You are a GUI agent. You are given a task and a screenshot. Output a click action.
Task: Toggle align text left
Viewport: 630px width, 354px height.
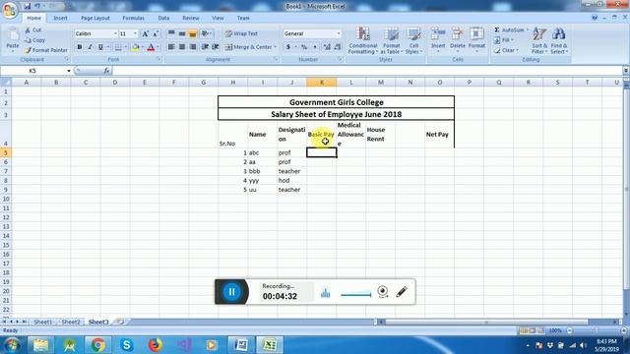(171, 47)
